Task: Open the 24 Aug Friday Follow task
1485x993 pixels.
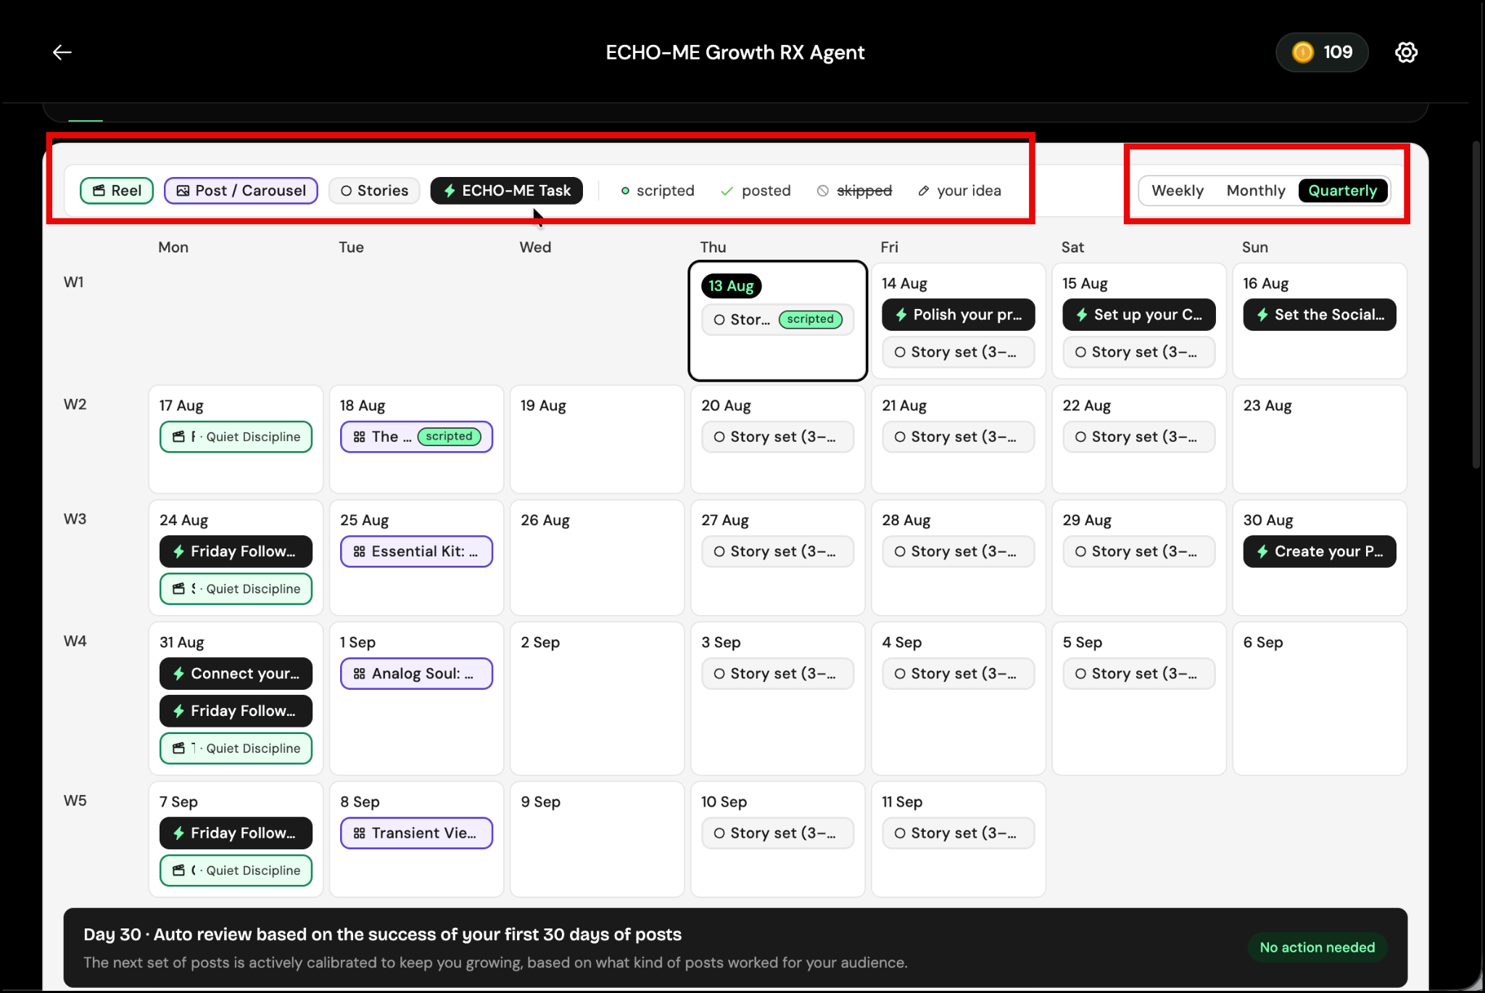Action: pyautogui.click(x=236, y=551)
